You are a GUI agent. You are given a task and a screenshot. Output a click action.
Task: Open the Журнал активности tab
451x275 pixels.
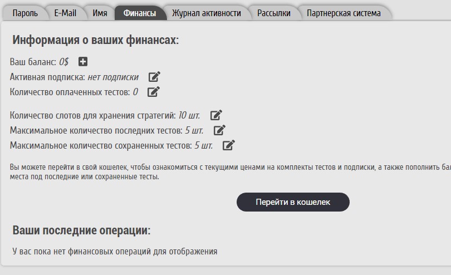click(x=206, y=13)
